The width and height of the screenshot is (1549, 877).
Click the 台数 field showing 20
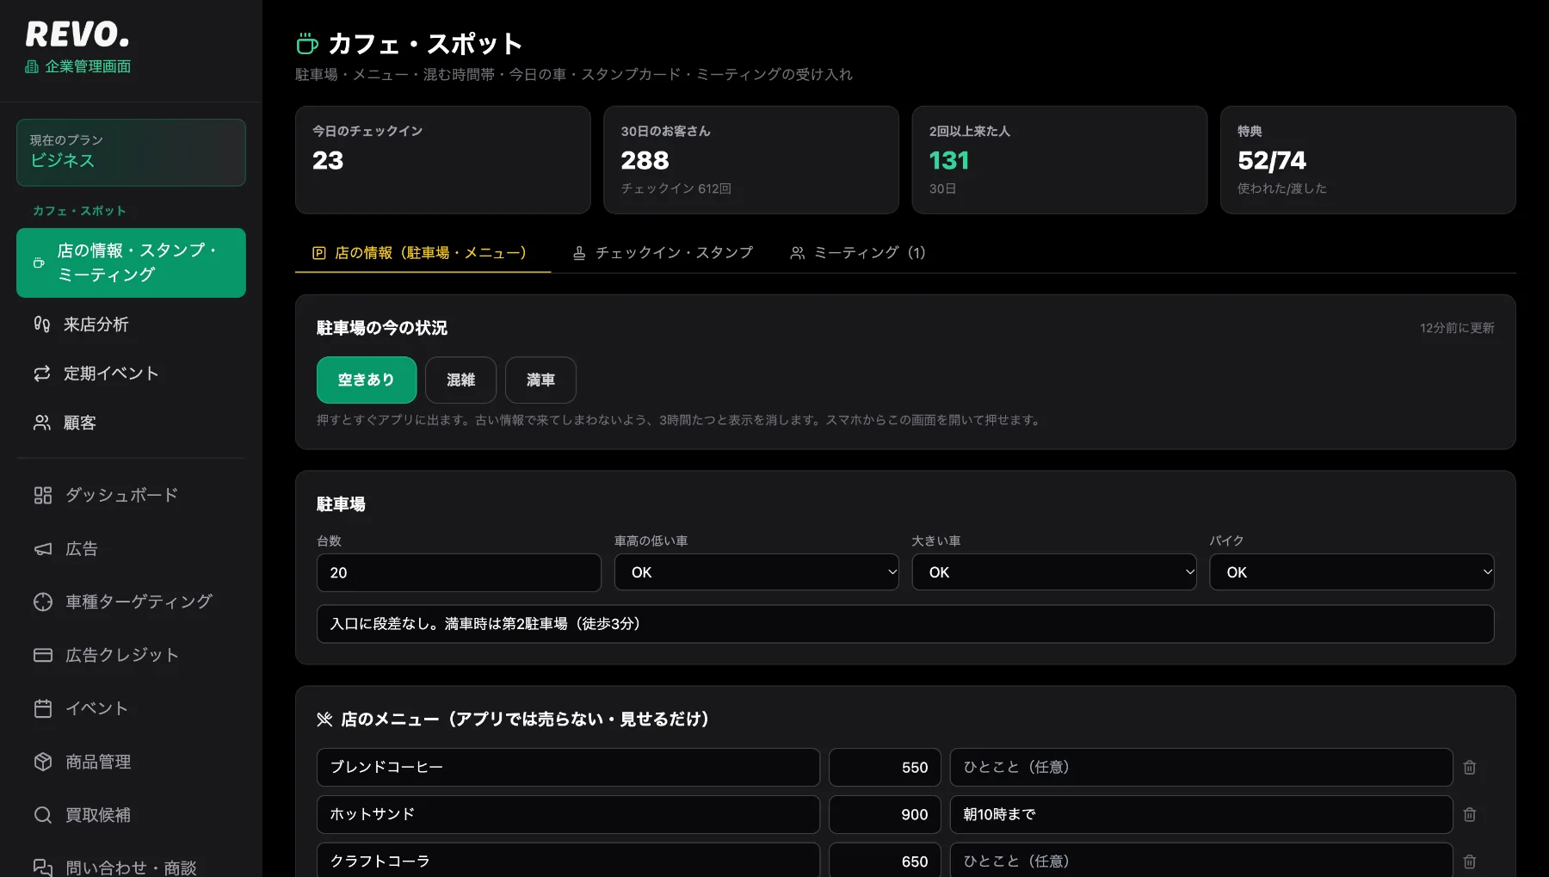click(459, 572)
